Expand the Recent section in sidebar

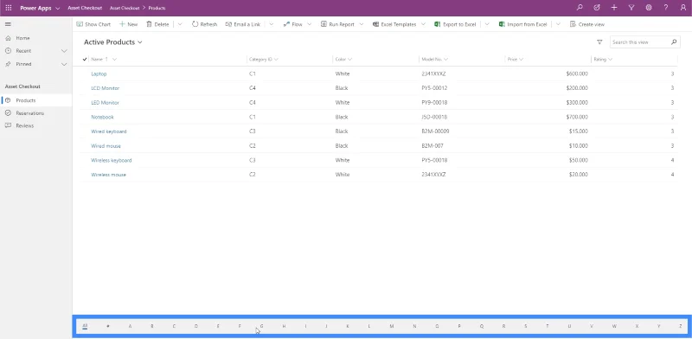point(64,51)
